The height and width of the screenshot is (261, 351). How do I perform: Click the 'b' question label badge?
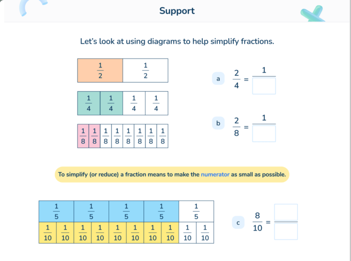point(218,123)
